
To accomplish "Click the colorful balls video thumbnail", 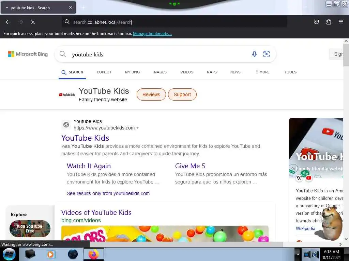I will click(x=165, y=233).
